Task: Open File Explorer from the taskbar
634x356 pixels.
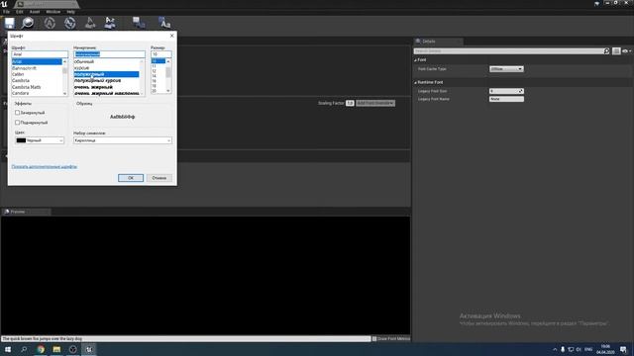Action: click(x=56, y=349)
